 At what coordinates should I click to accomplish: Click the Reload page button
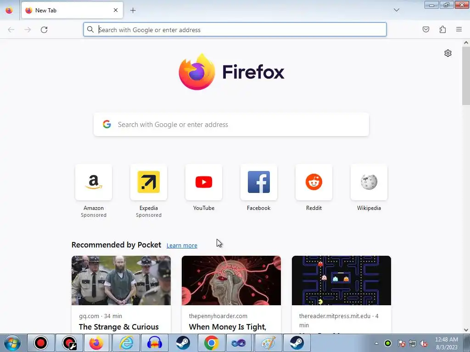(x=44, y=30)
